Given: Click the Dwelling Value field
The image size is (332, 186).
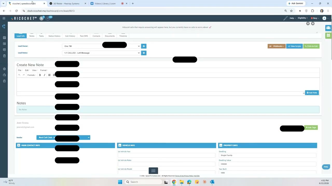Looking at the screenshot, I should click(x=267, y=164).
